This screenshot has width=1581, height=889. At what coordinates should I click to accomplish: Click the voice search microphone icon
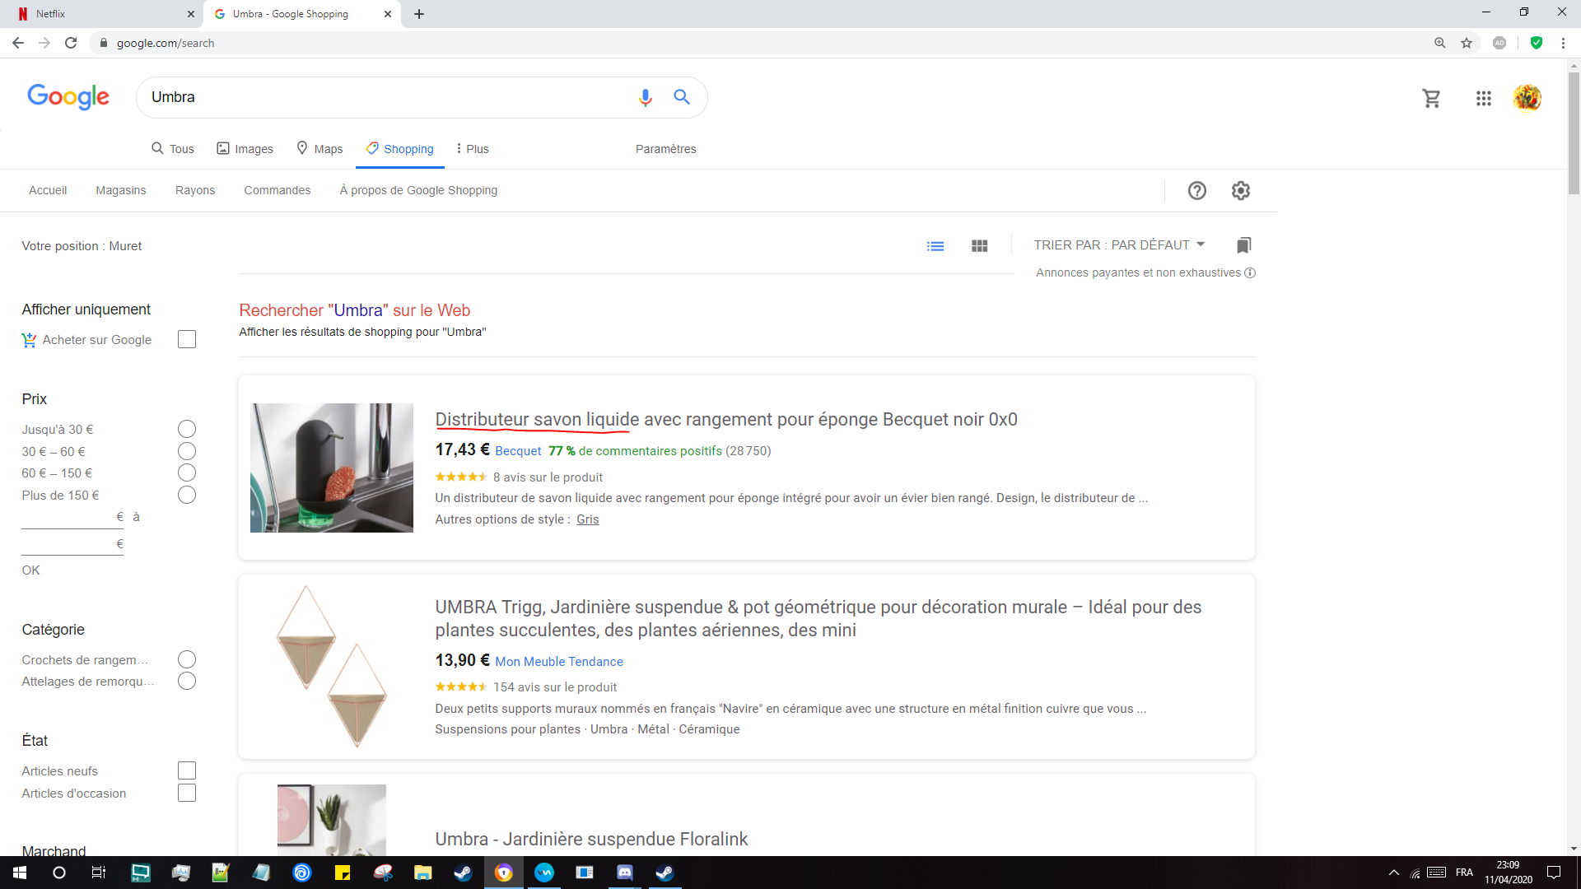click(x=645, y=97)
